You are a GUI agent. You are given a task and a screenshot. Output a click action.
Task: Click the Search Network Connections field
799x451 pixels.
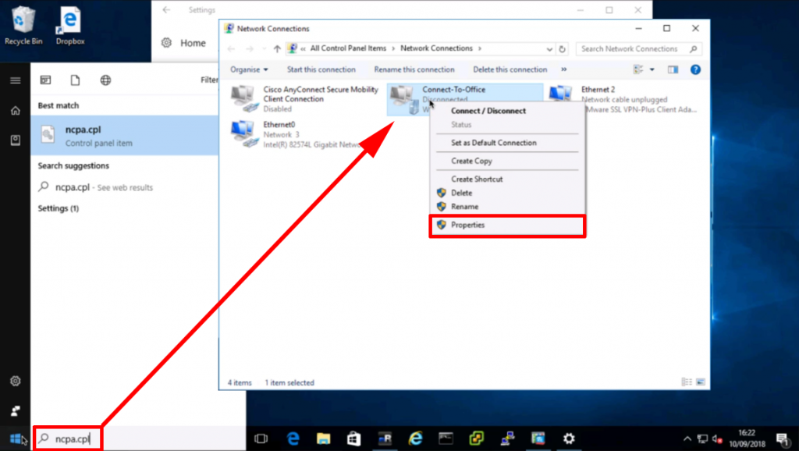point(632,48)
